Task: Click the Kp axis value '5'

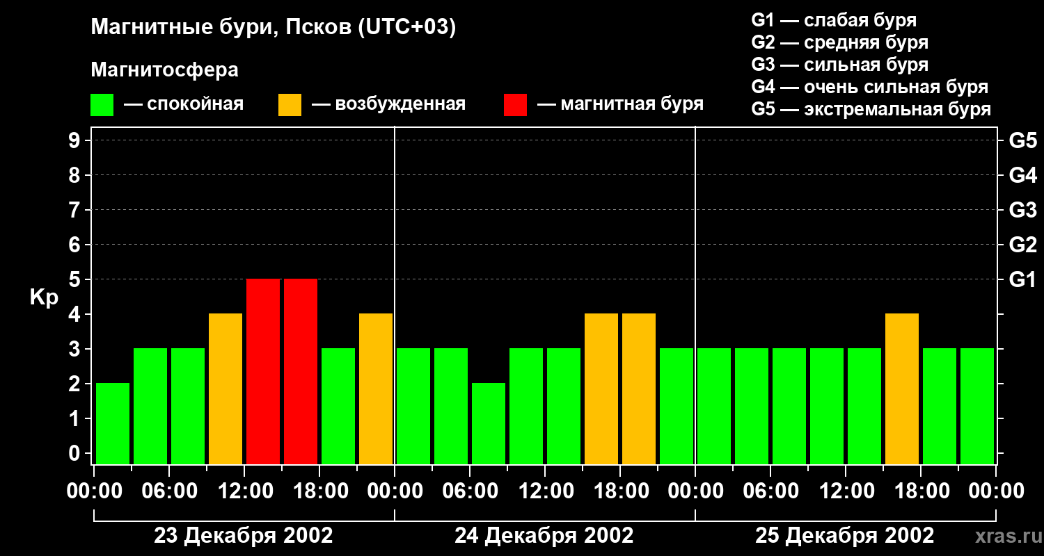Action: tap(76, 279)
